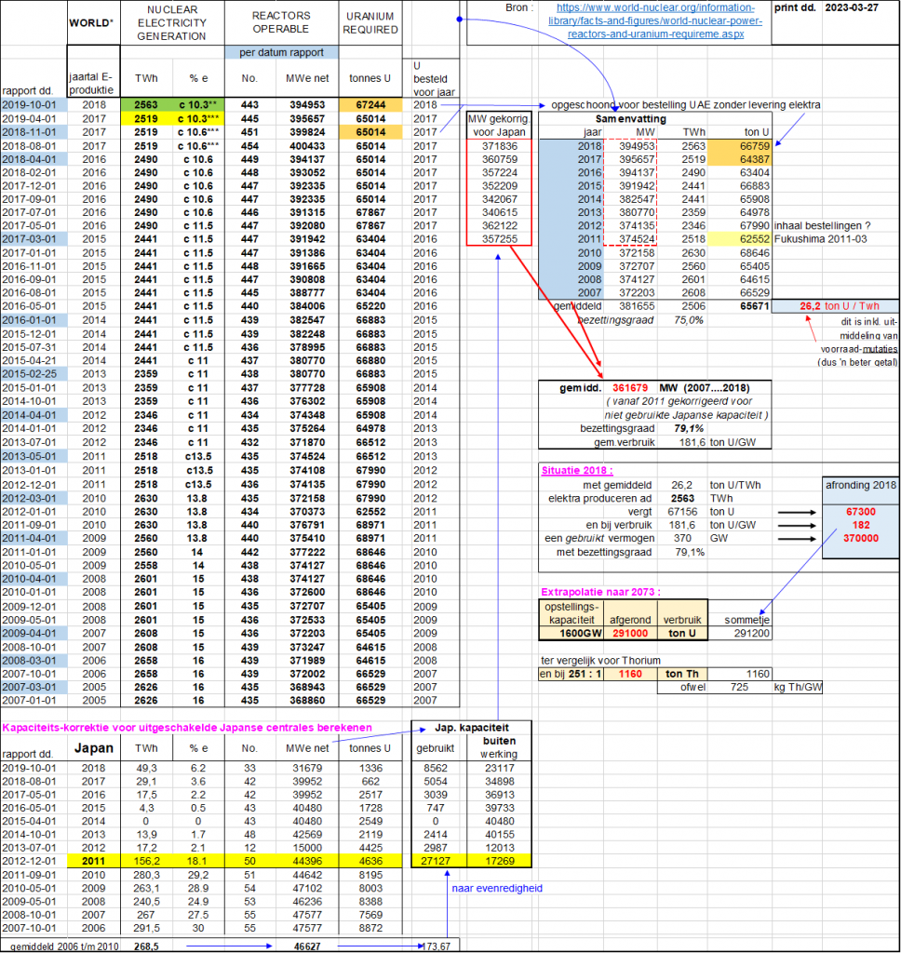Viewport: 901px width, 953px height.
Task: Select the 'MW gekorrig. voor Japan' header
Action: (498, 125)
